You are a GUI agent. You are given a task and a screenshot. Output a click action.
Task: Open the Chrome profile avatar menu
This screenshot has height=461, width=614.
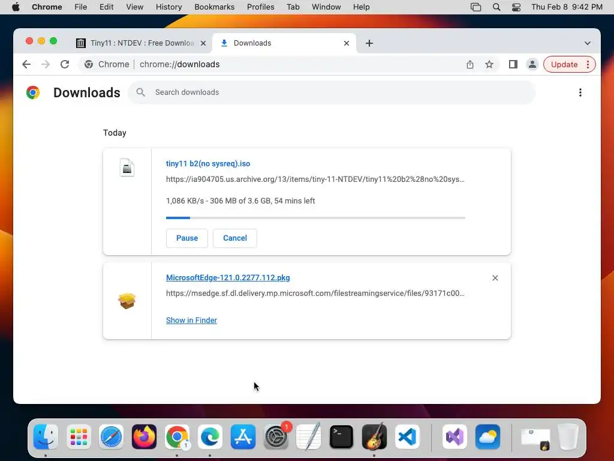coord(532,64)
